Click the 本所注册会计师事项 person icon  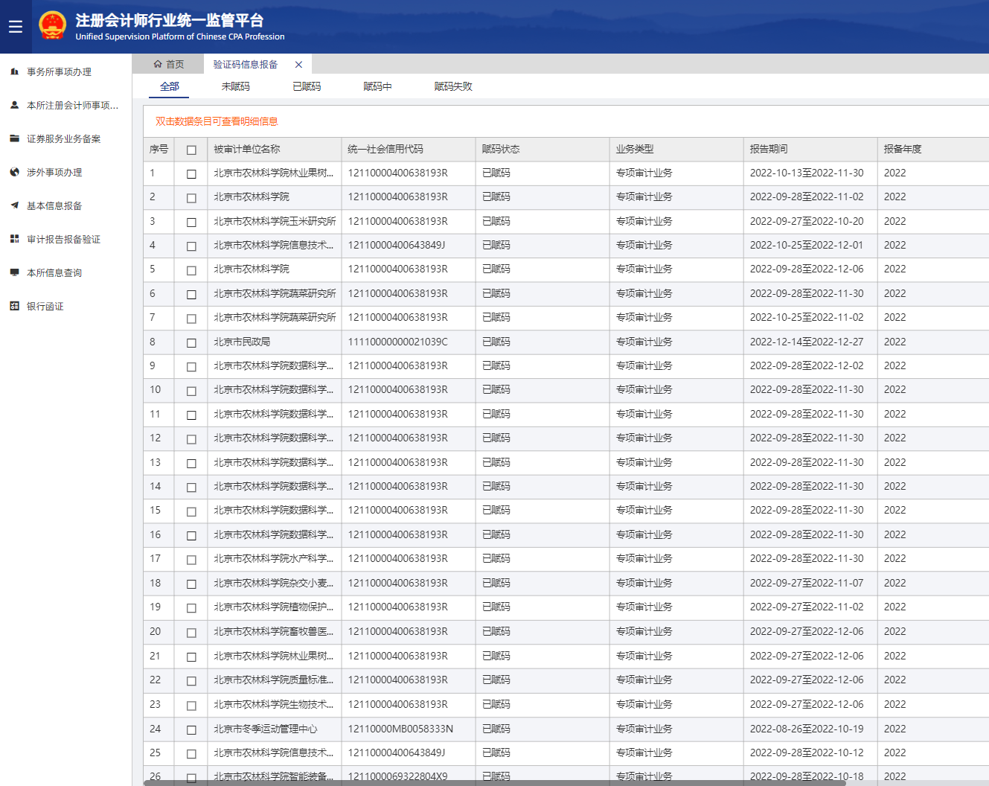point(14,106)
